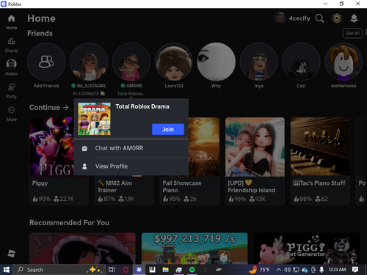Open IM_JUSTAGIRL friend avatar

click(89, 62)
